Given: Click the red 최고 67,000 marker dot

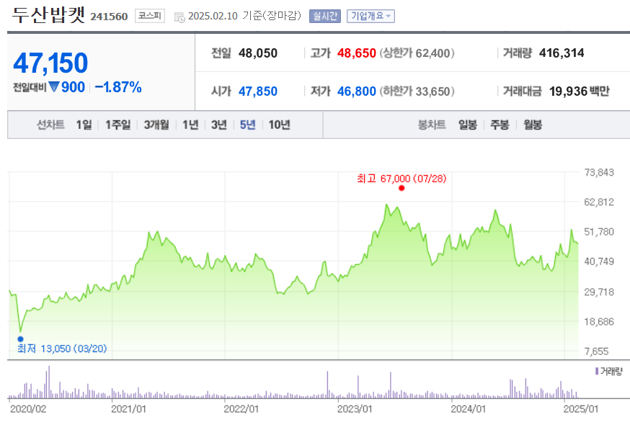Looking at the screenshot, I should tap(401, 188).
